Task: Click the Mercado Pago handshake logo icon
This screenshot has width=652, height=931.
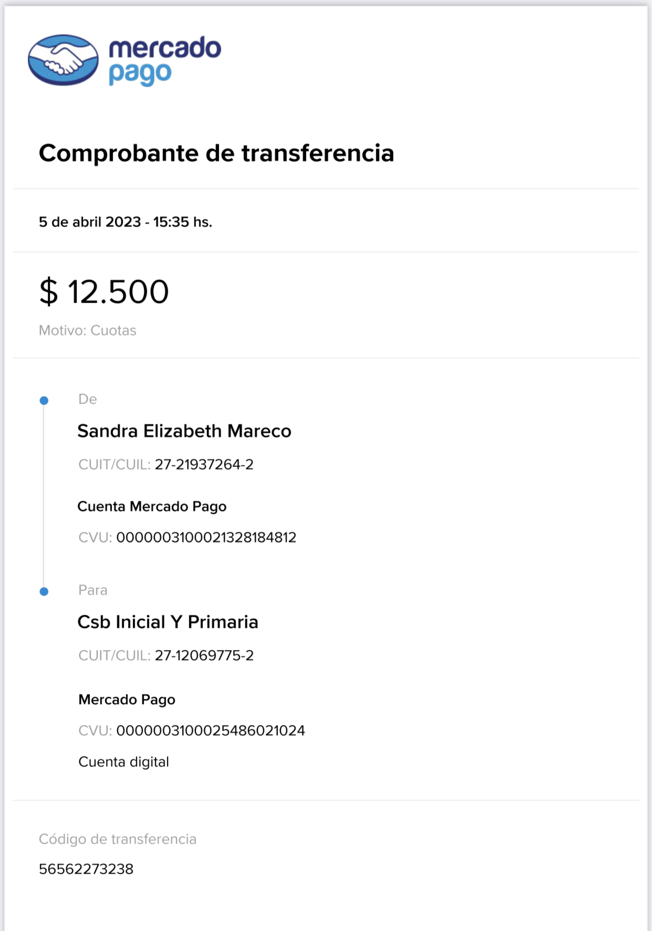Action: [63, 60]
